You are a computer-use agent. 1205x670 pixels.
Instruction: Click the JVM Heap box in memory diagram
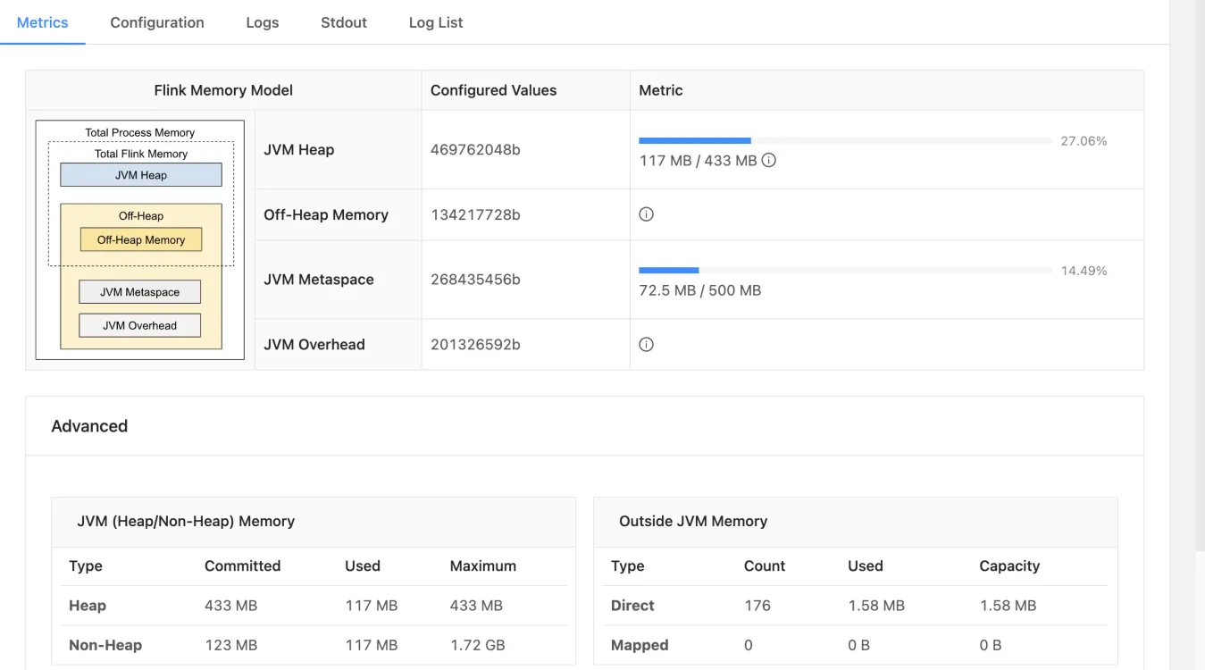[141, 175]
